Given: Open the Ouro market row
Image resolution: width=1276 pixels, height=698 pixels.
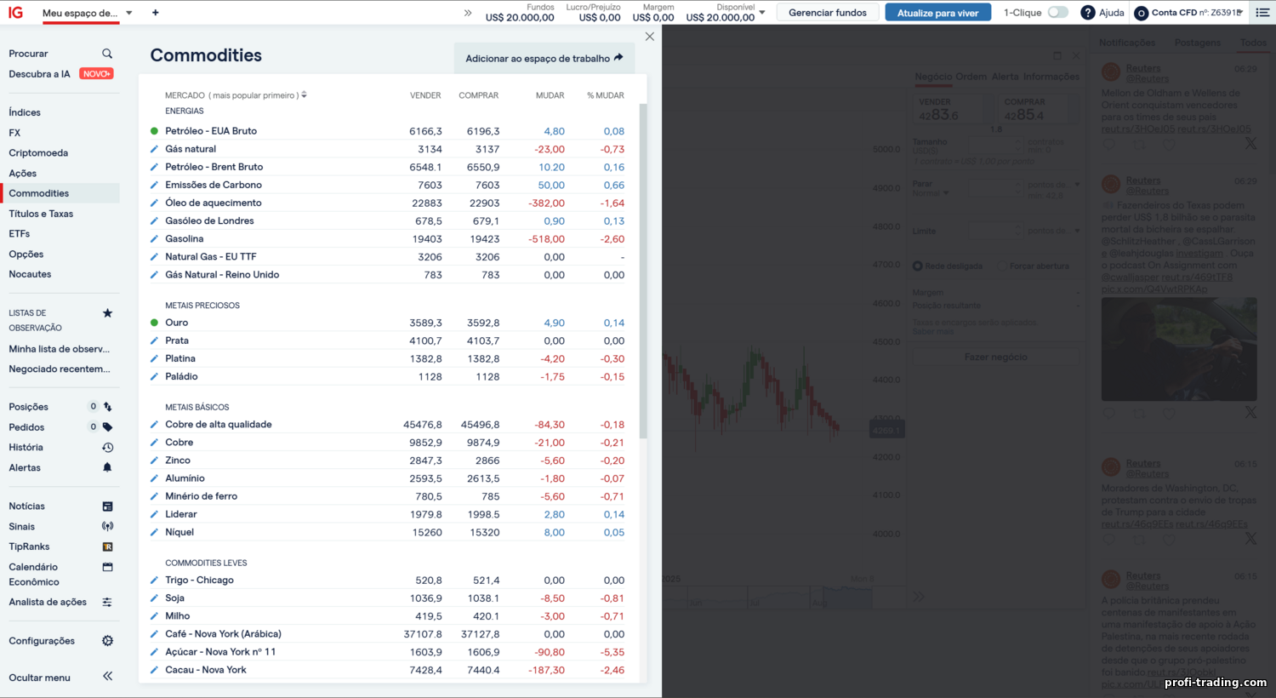Looking at the screenshot, I should [x=177, y=323].
